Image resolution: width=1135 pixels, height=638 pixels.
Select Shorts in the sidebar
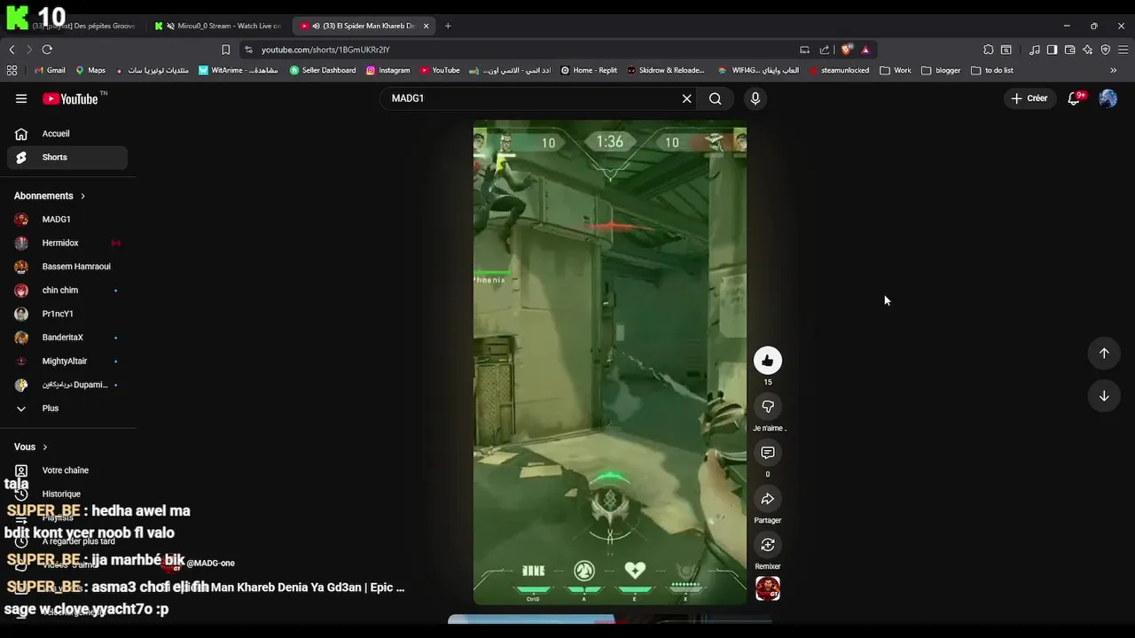(67, 157)
